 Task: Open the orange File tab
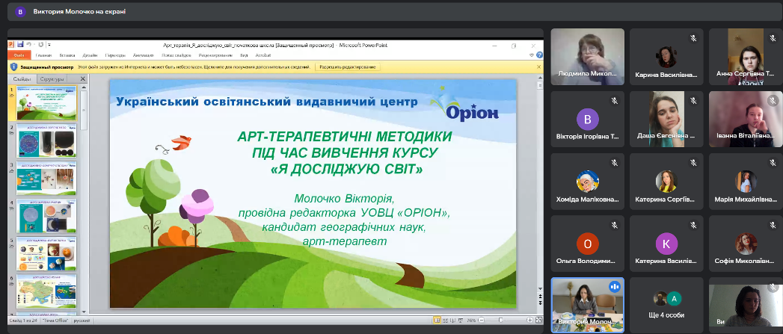pyautogui.click(x=19, y=55)
